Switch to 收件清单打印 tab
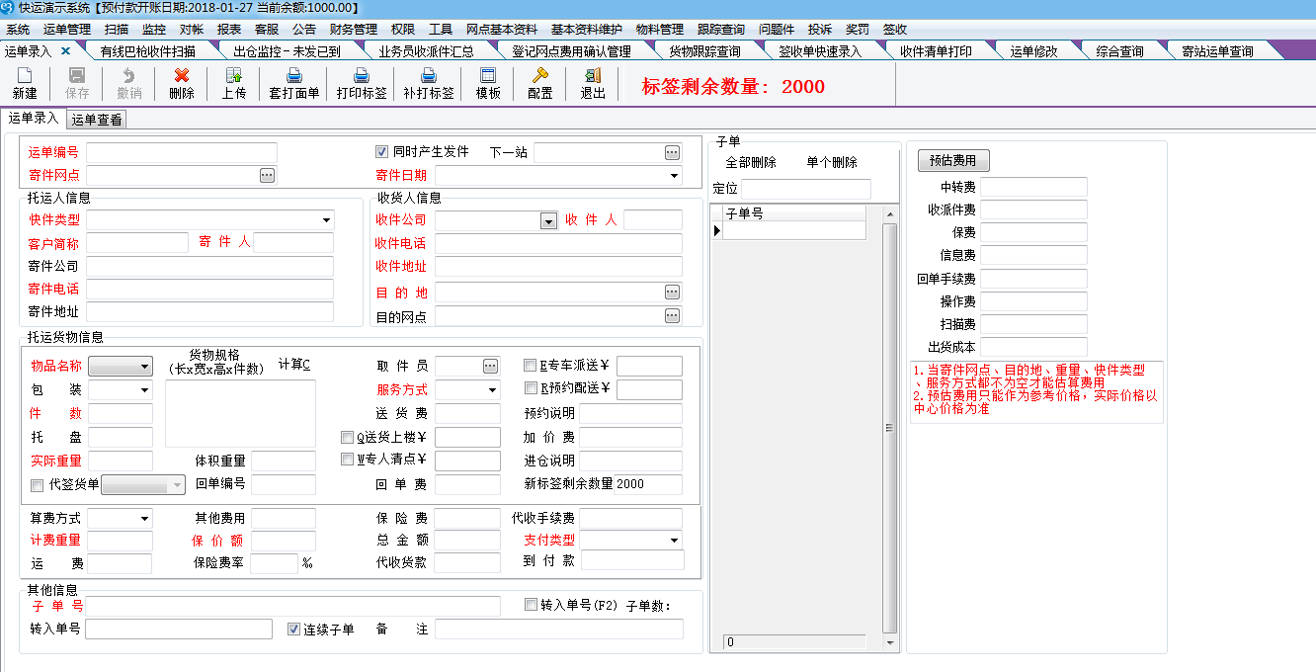The width and height of the screenshot is (1316, 672). 935,51
